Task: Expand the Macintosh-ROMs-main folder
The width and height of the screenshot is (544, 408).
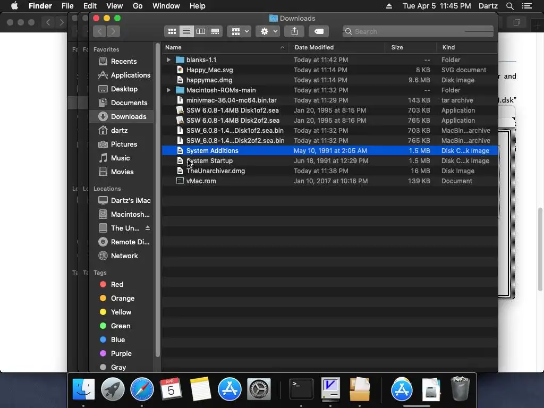Action: [168, 90]
